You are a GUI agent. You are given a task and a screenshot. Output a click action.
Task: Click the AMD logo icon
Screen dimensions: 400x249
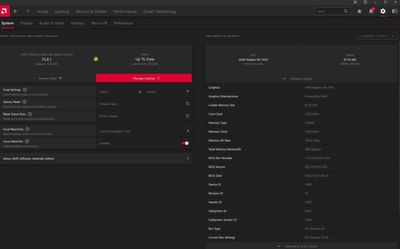click(x=4, y=11)
